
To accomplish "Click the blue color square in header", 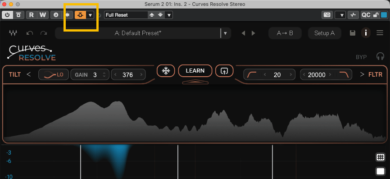I will pyautogui.click(x=384, y=15).
